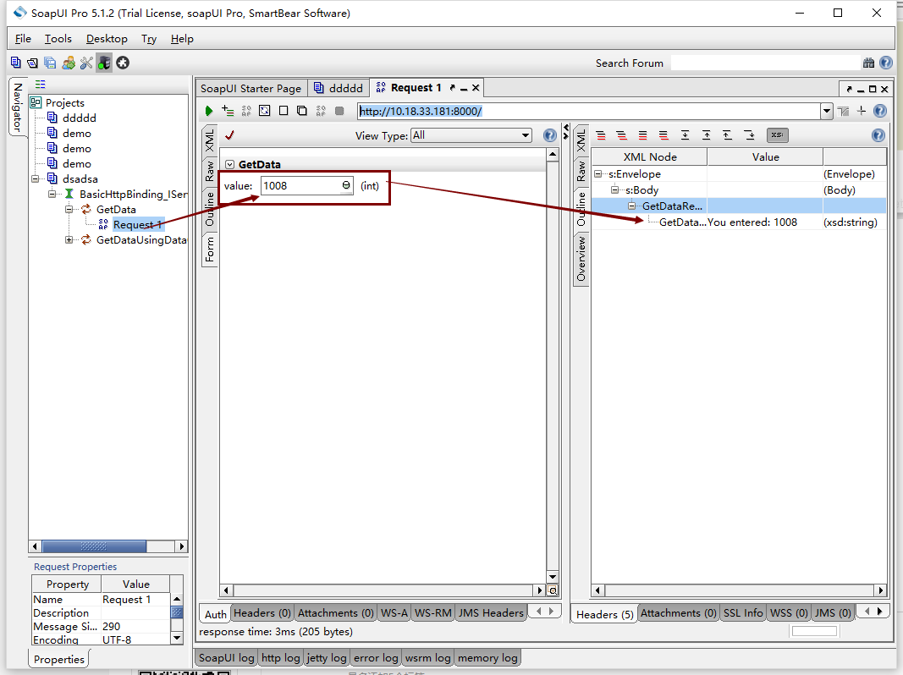Click the Search Forum magnifier icon
This screenshot has width=903, height=675.
click(x=869, y=63)
